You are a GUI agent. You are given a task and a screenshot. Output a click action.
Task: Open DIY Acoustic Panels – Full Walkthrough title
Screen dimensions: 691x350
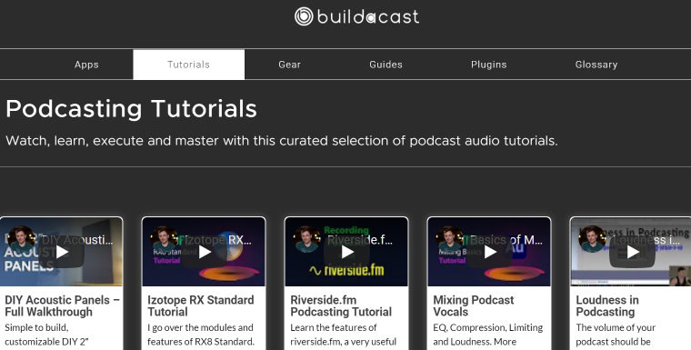pos(62,306)
